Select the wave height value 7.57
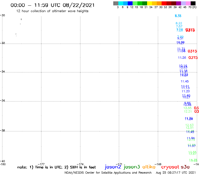Image resolution: width=199 pixels, height=175 pixels. point(179,26)
